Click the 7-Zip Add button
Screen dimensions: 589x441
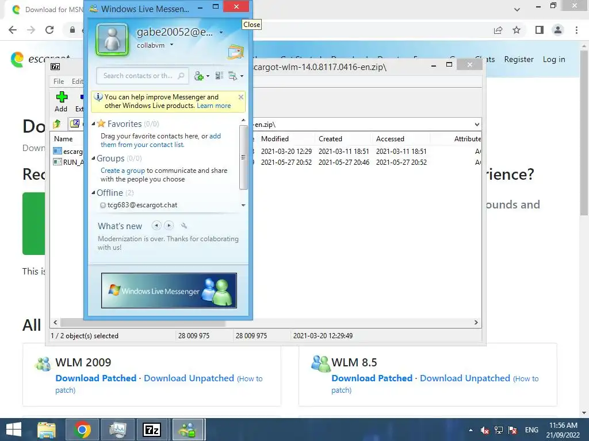point(61,102)
